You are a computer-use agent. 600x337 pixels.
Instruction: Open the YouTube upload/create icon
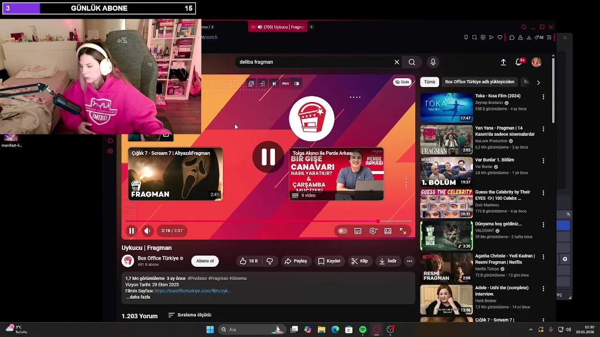pos(503,62)
